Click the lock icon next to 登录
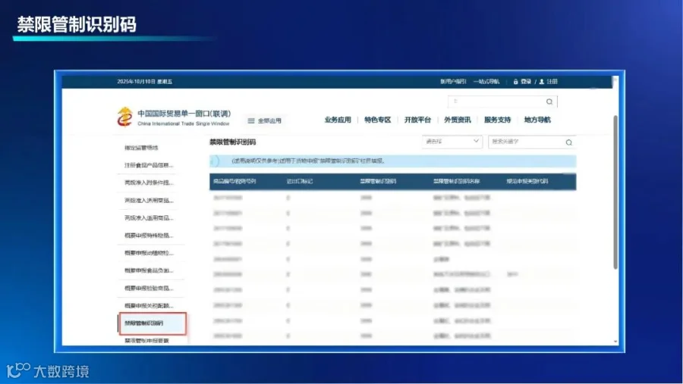Image resolution: width=683 pixels, height=384 pixels. click(516, 81)
